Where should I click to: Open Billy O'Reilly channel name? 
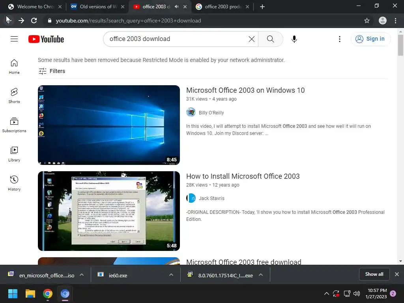click(211, 112)
